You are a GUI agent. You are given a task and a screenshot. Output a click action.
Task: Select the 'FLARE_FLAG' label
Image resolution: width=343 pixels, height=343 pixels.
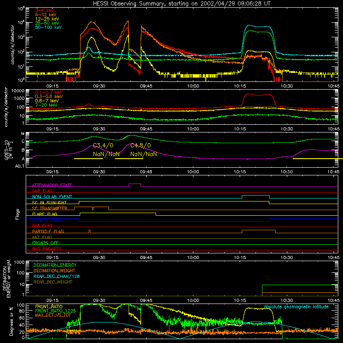point(45,214)
